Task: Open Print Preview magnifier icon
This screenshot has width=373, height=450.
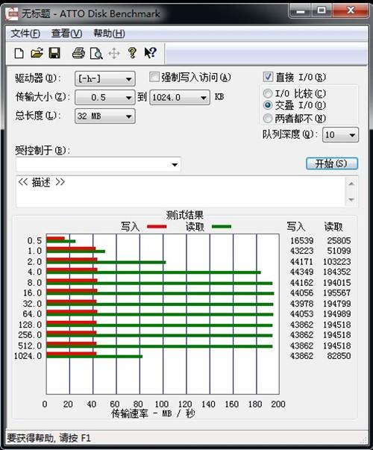Action: 96,54
